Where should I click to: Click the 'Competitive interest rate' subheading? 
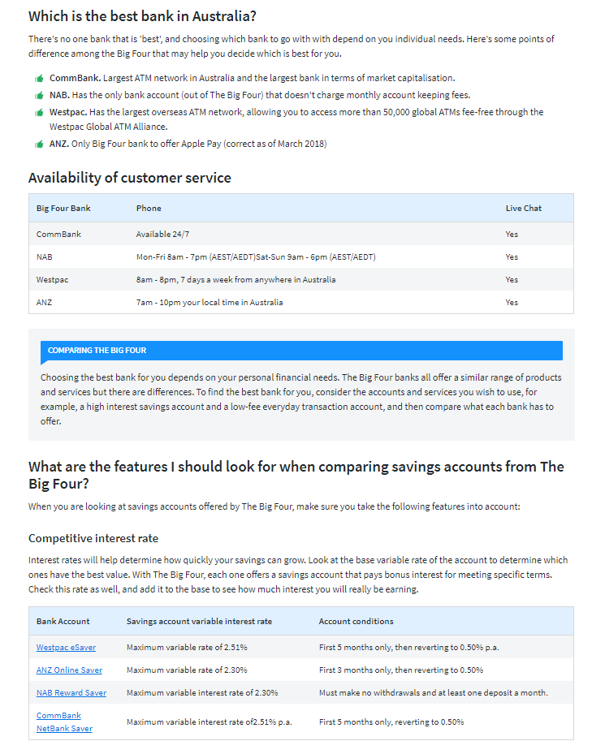click(x=93, y=538)
